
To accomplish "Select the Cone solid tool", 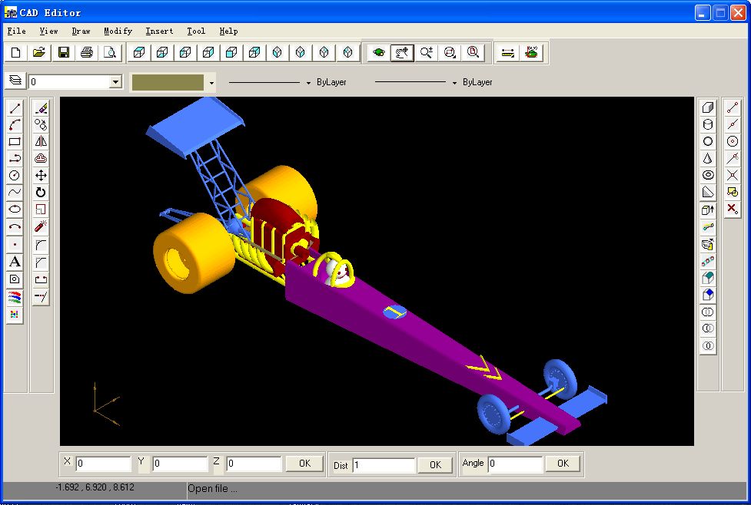I will [x=708, y=159].
